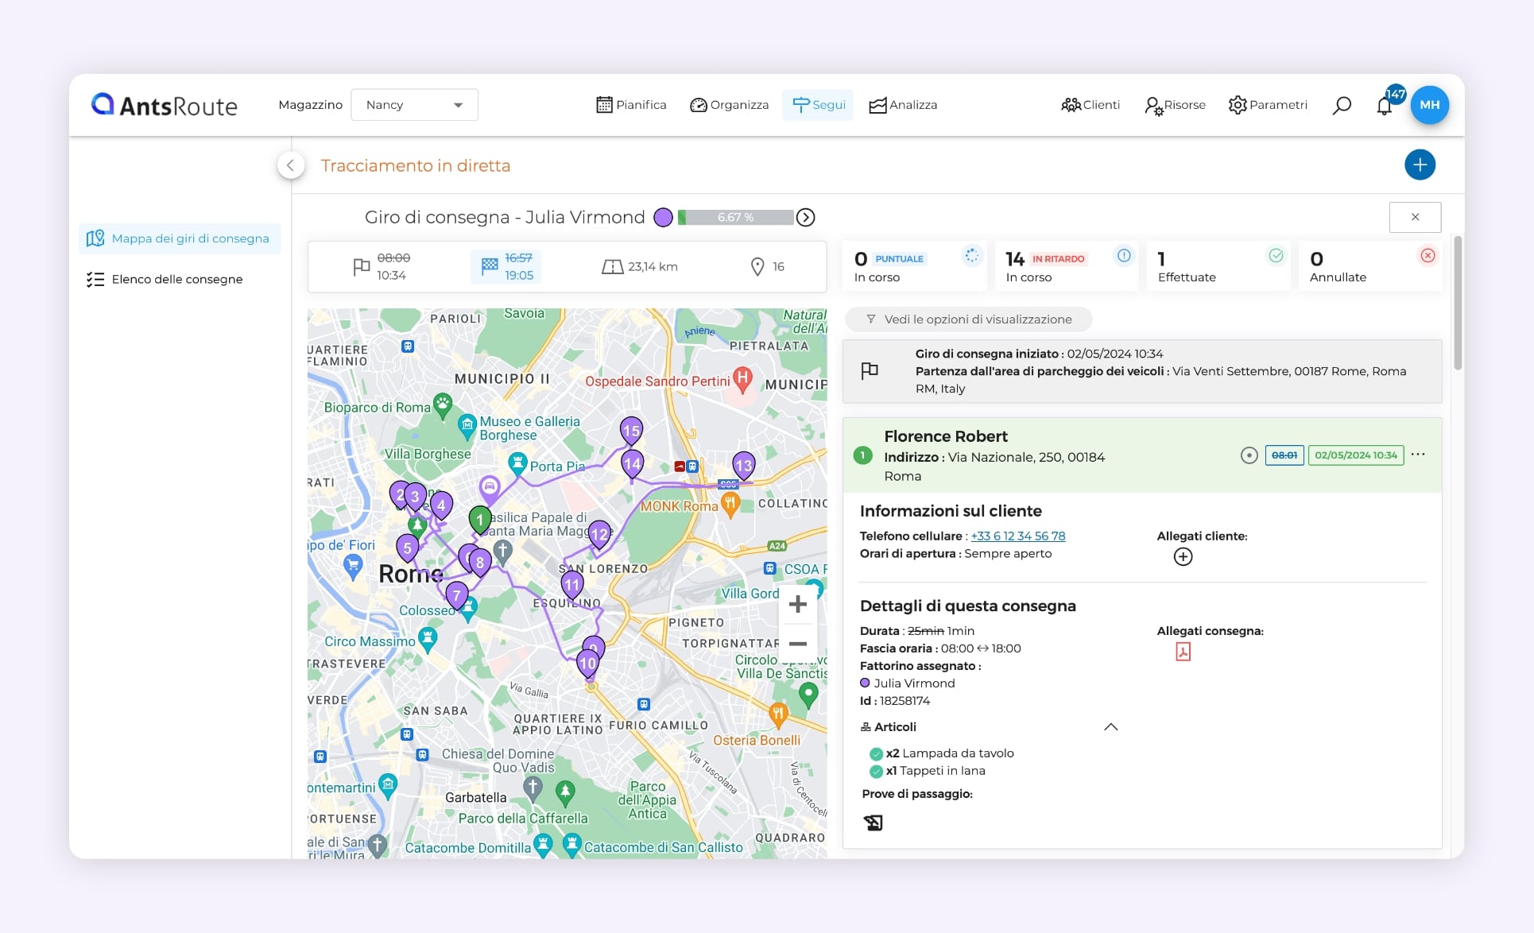Open the proof of passage signature icon
This screenshot has width=1534, height=933.
coord(873,823)
